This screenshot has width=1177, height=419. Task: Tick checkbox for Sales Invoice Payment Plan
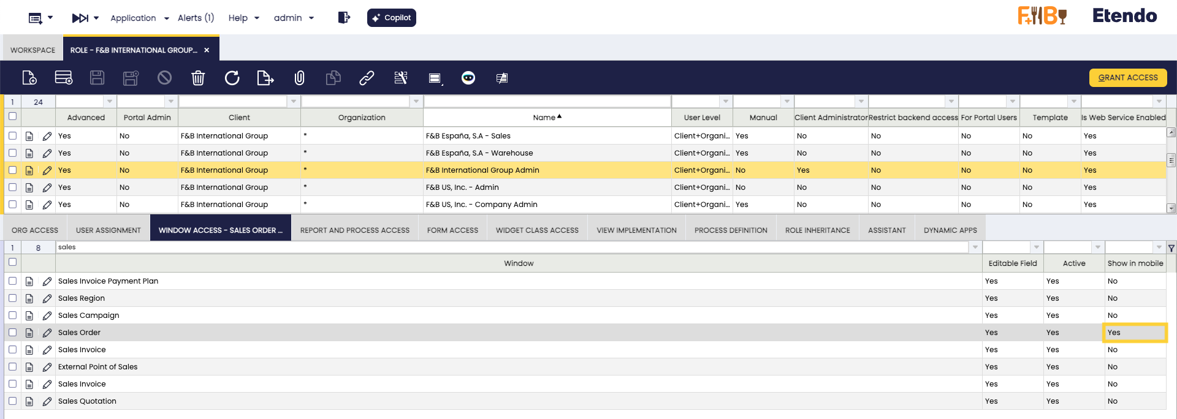coord(12,281)
